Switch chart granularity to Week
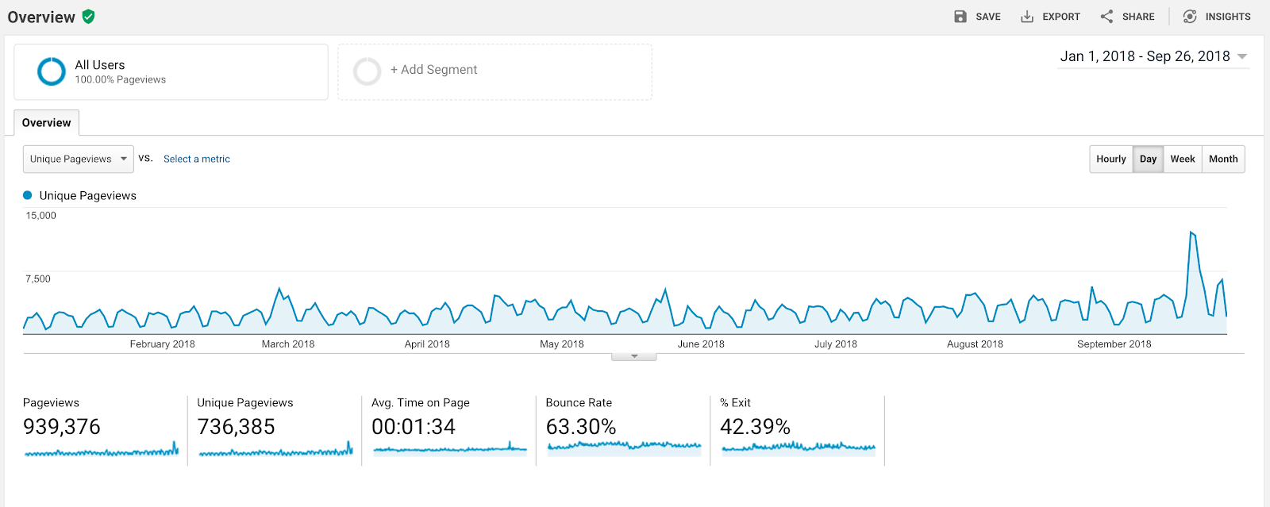The image size is (1270, 507). [1182, 159]
